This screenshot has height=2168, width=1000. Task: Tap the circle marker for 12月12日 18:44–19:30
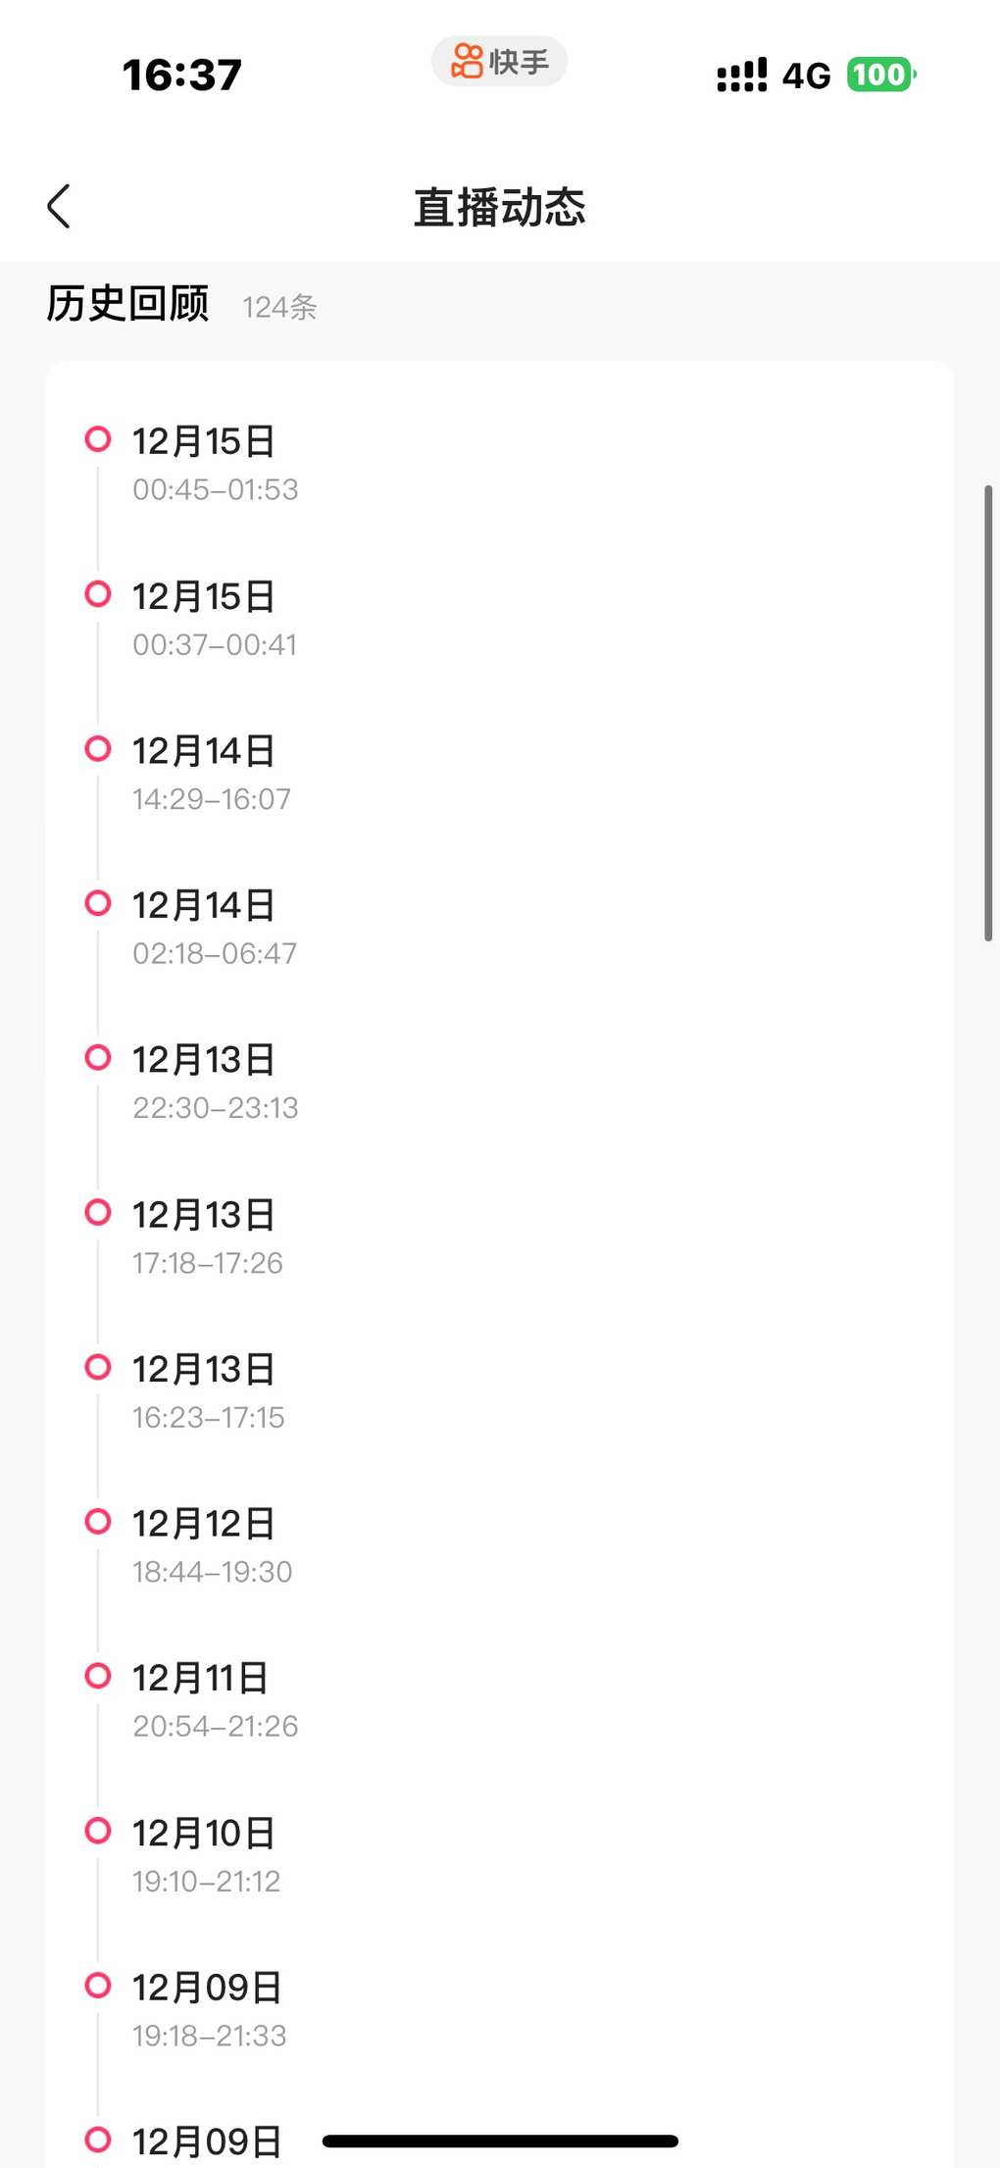(x=98, y=1521)
